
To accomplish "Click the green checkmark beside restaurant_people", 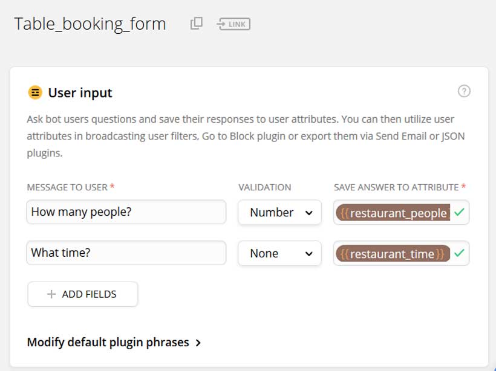I will [460, 212].
